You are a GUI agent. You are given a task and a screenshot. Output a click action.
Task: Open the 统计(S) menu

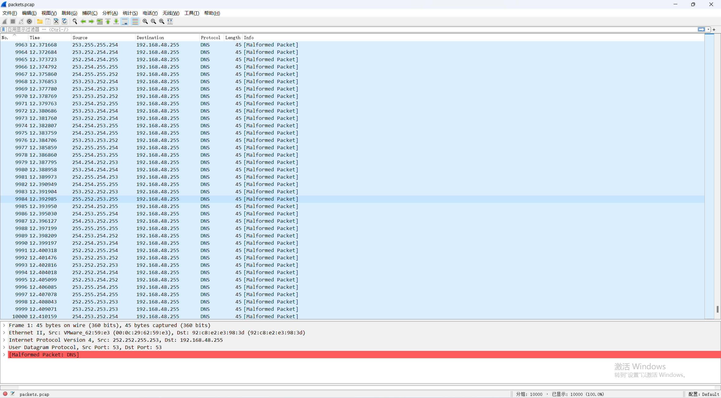130,13
